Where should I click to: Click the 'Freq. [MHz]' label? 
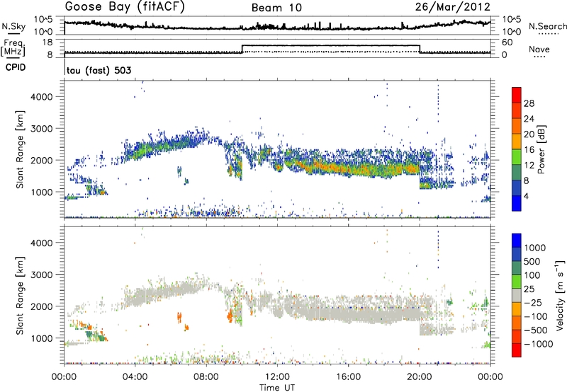pos(13,47)
